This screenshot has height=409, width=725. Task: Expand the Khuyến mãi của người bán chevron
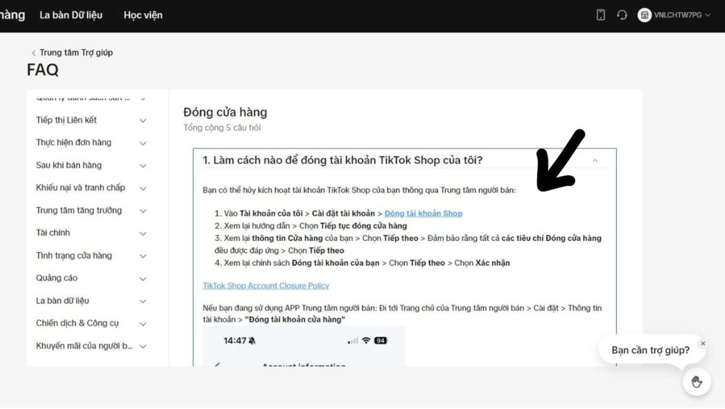[143, 346]
